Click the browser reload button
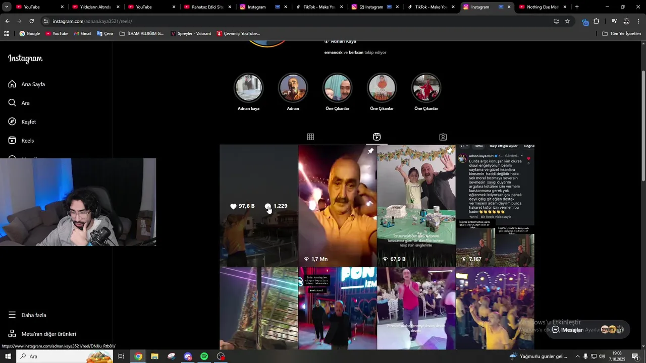Image resolution: width=646 pixels, height=363 pixels. [31, 21]
